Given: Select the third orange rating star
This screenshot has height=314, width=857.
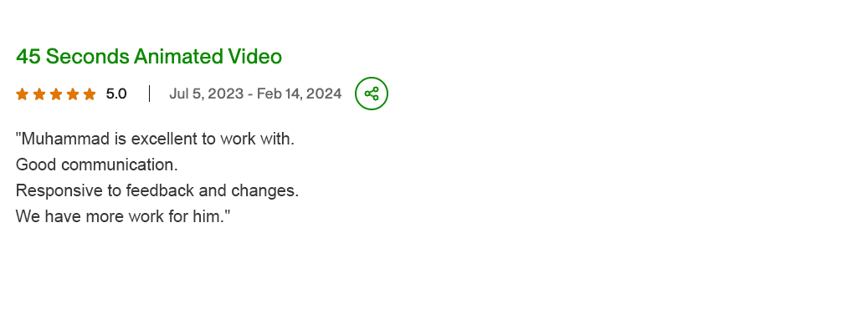Looking at the screenshot, I should pyautogui.click(x=56, y=94).
